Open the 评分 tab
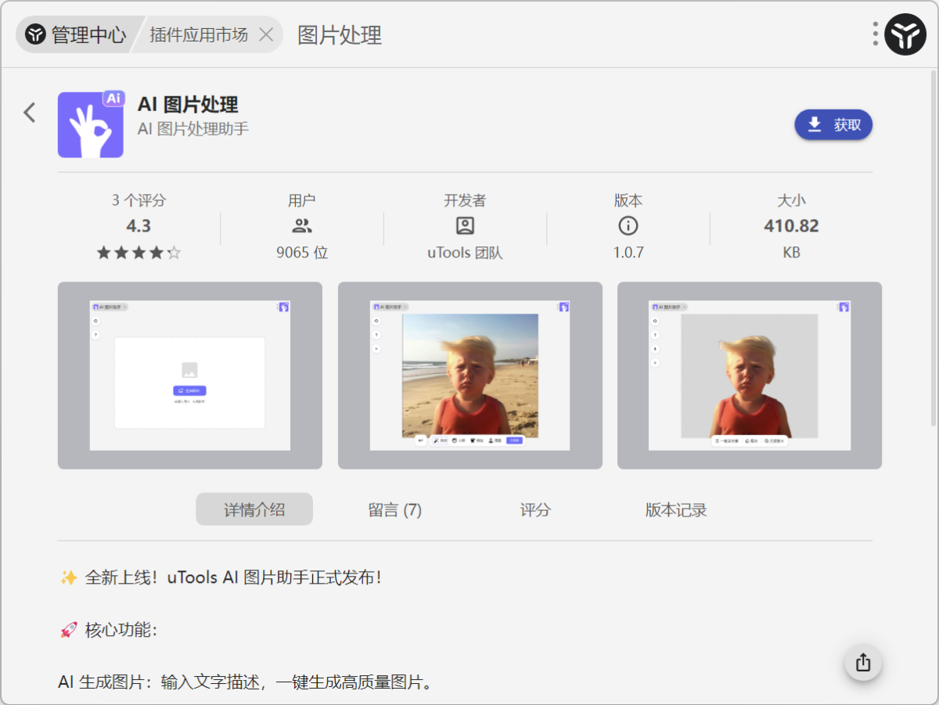939x705 pixels. 535,509
